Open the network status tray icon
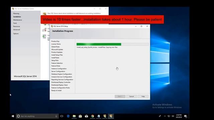The image size is (214, 120). 169,116
